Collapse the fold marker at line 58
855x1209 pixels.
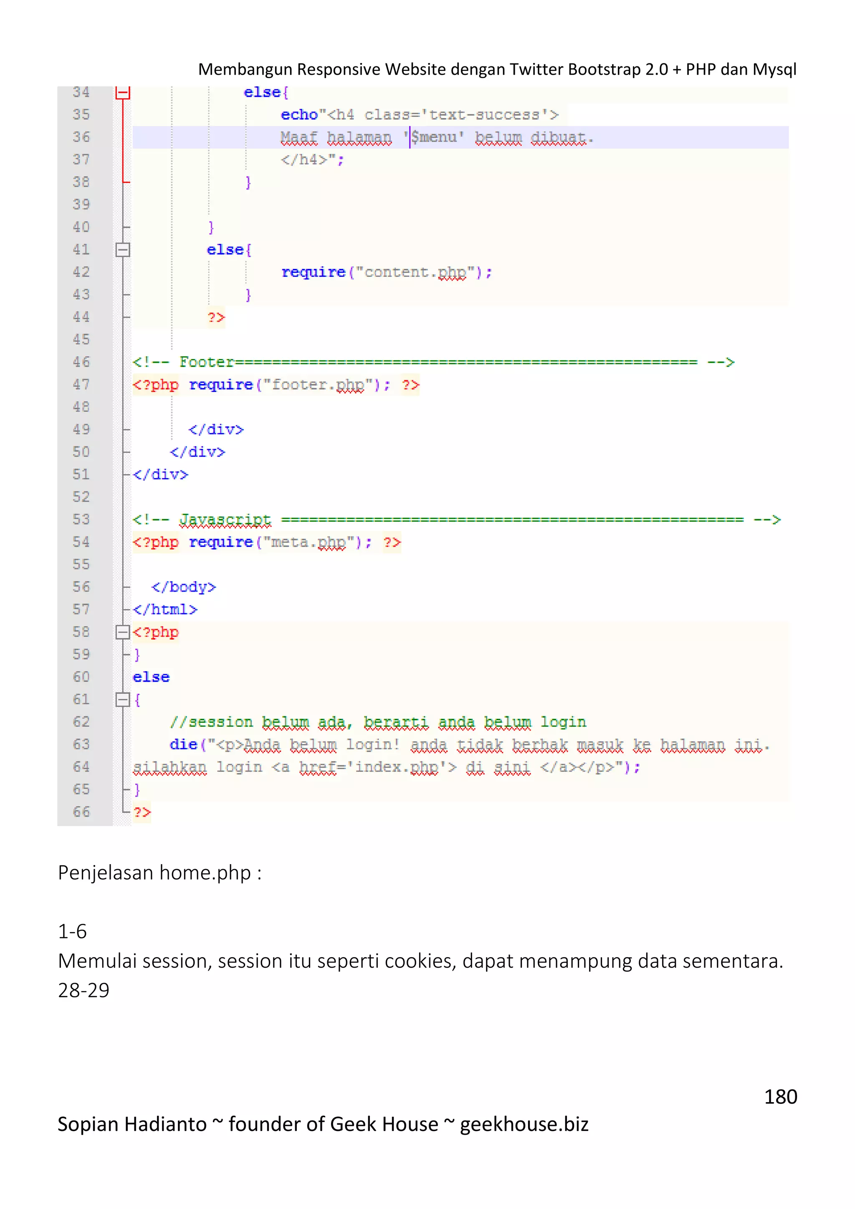tap(123, 632)
